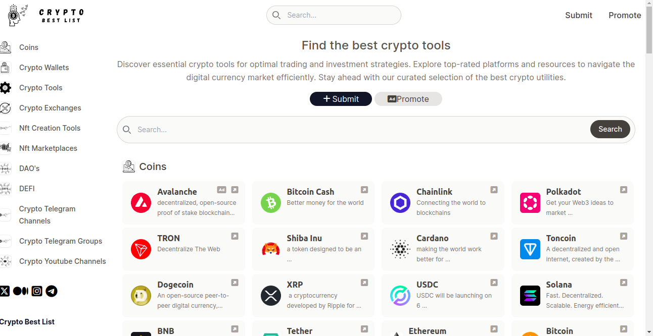Open the Crypto Best List logo
This screenshot has height=336, width=653.
coord(45,15)
